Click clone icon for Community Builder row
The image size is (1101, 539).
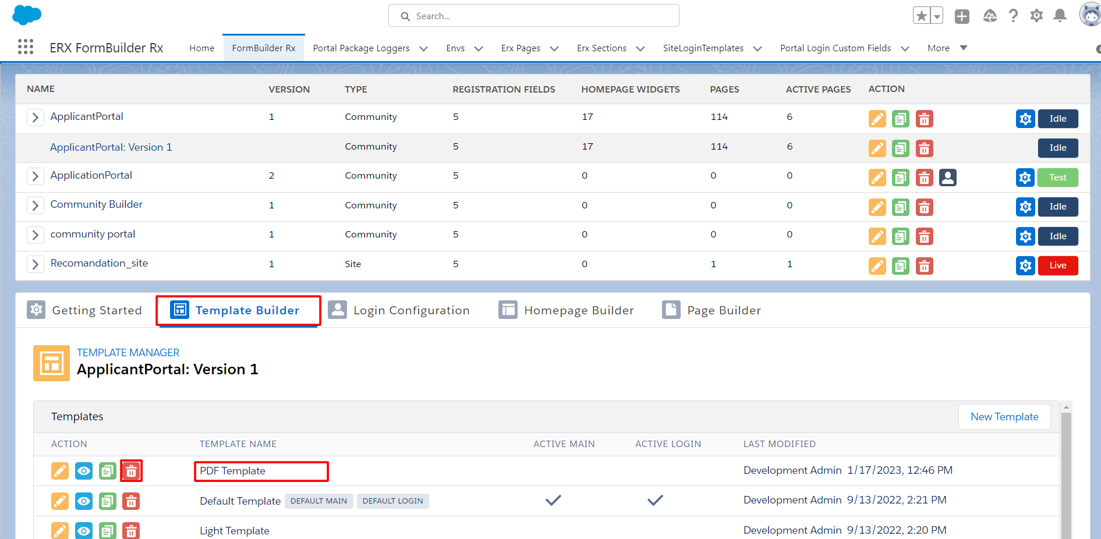[900, 207]
